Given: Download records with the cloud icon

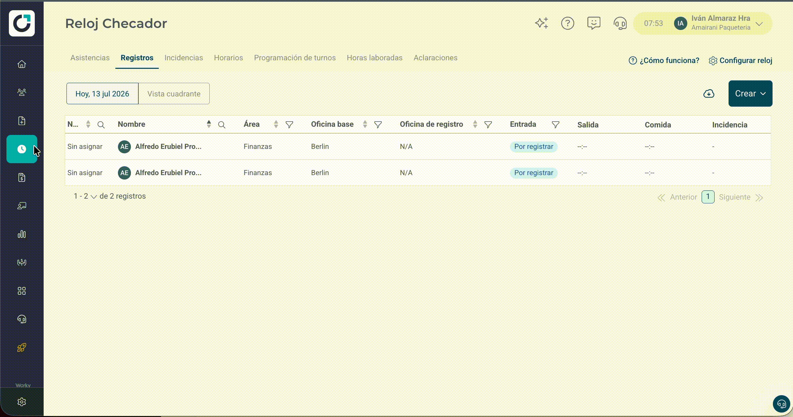Looking at the screenshot, I should [x=709, y=93].
